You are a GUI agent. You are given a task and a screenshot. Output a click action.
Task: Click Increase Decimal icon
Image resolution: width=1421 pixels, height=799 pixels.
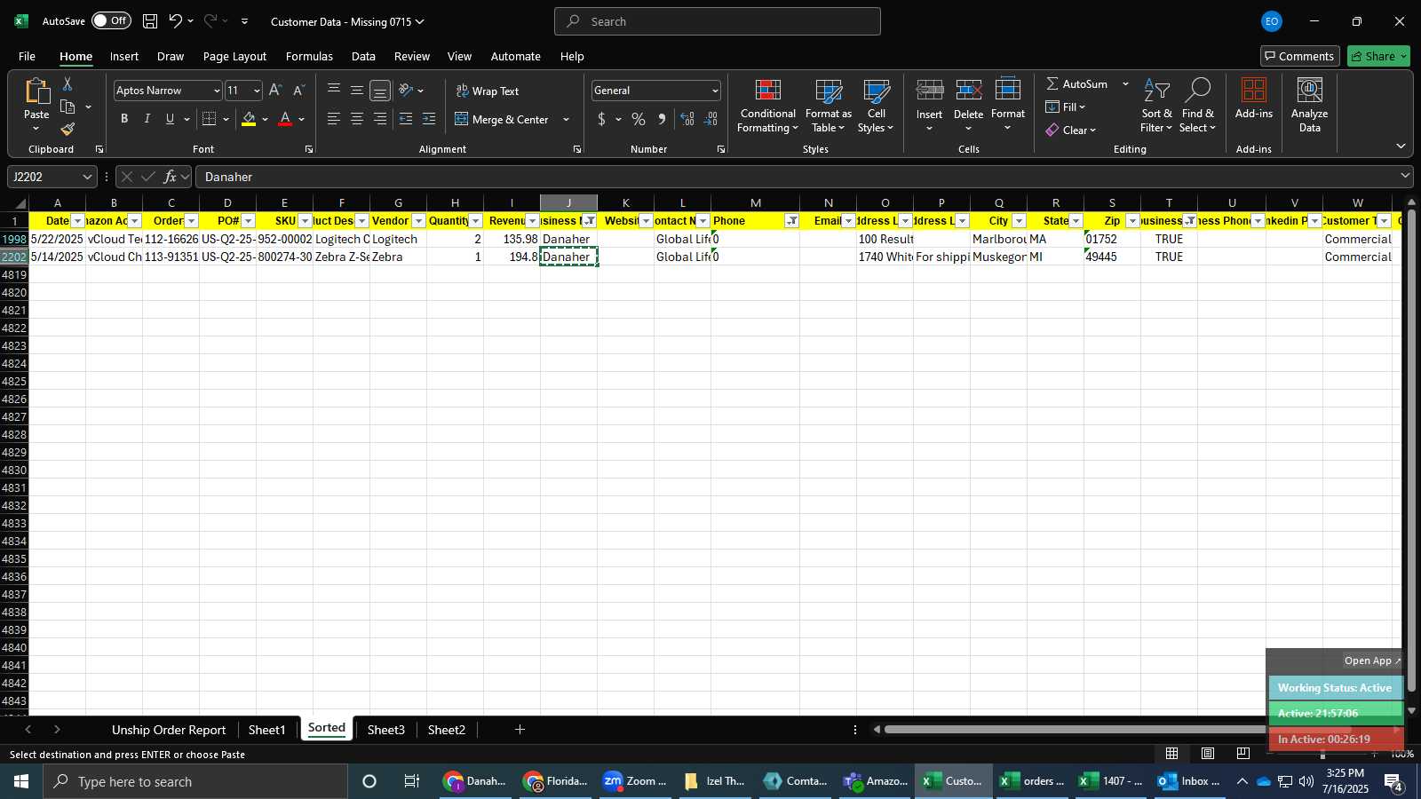(x=687, y=119)
